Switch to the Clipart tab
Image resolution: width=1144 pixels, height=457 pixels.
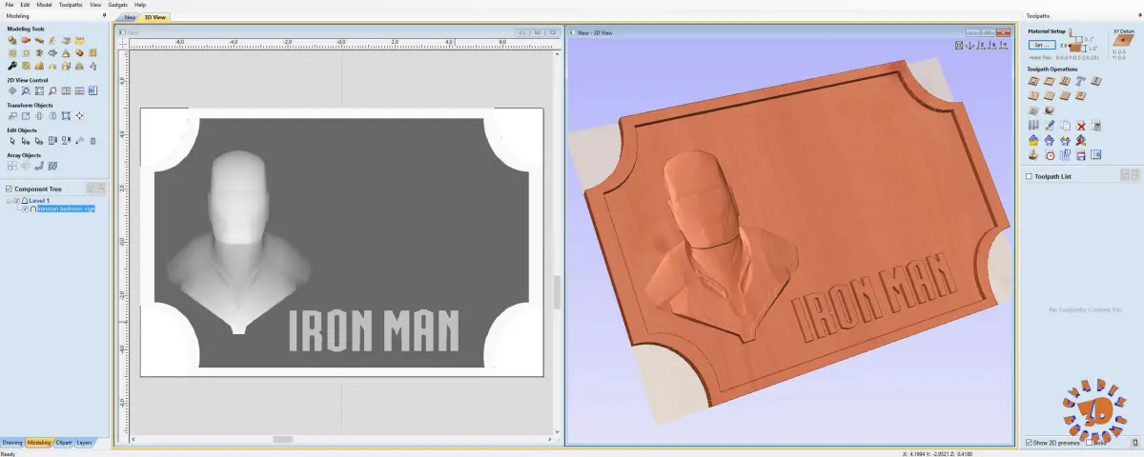coord(64,443)
